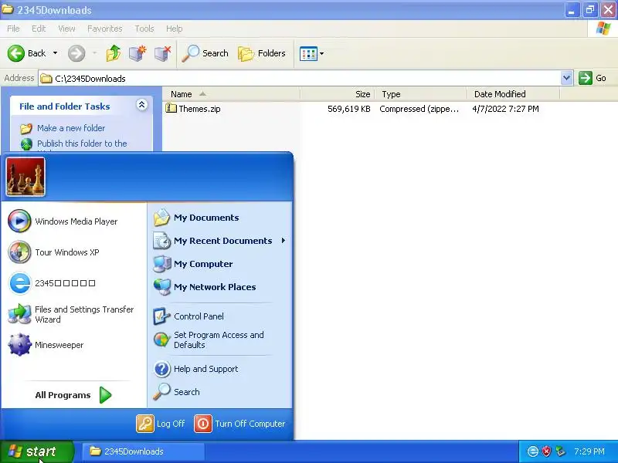Click the 2345Downloads taskbar button
618x463 pixels.
click(x=143, y=451)
